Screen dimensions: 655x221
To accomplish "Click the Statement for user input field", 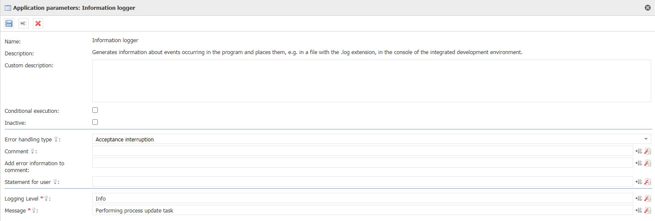I will 362,182.
